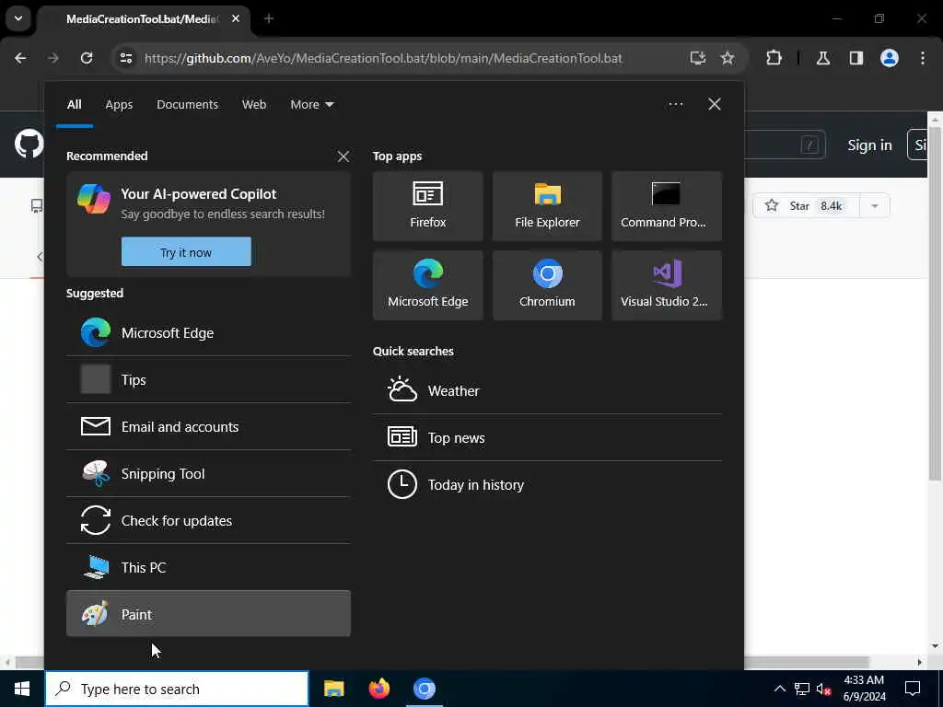Bookmark this page with the star icon

pos(728,58)
